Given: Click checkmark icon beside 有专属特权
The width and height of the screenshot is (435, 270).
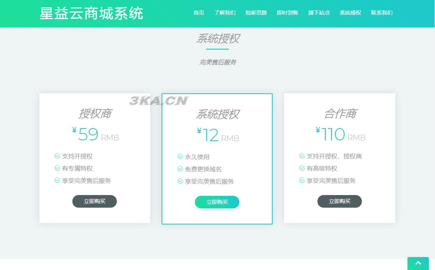Looking at the screenshot, I should pos(57,168).
